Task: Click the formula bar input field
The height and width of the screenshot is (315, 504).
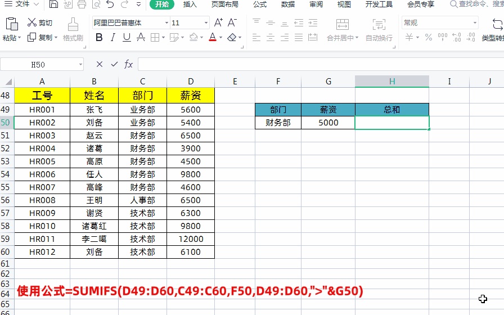Action: pos(321,64)
